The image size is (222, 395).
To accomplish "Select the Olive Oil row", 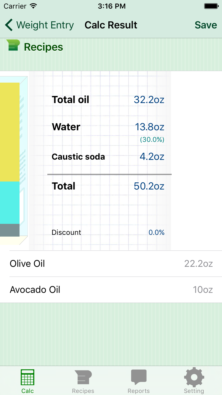I will click(x=111, y=264).
